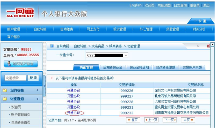Click the small square icon near 版
Screen dimensions: 217x130
198,46
